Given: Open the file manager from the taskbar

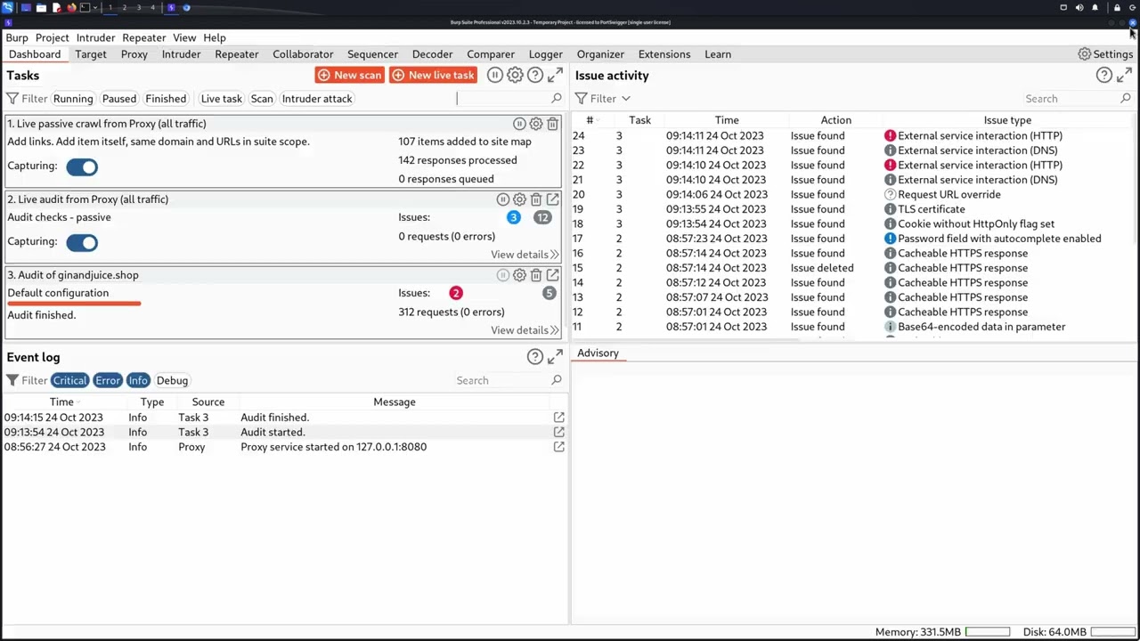Looking at the screenshot, I should [x=41, y=7].
